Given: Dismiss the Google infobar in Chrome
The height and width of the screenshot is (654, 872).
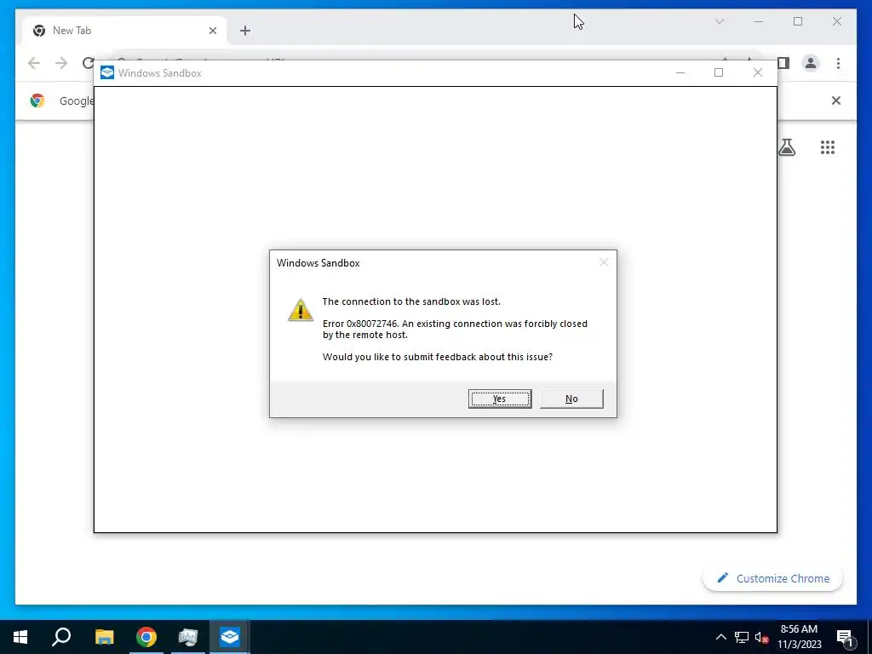Looking at the screenshot, I should [836, 100].
